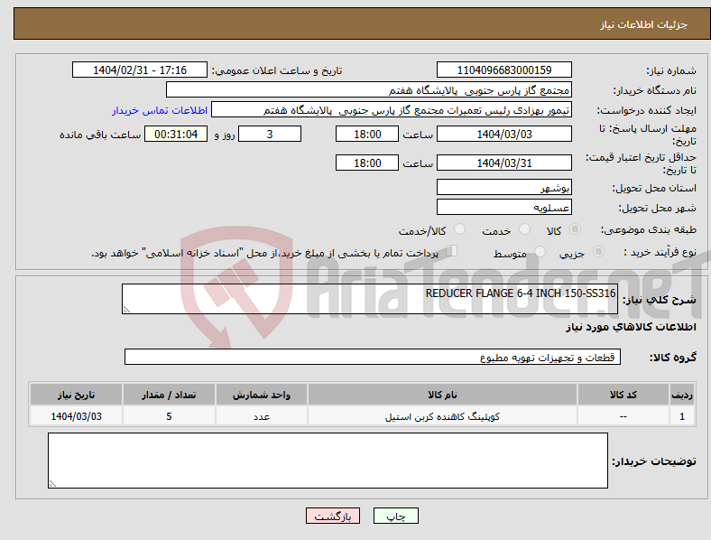Click the row number cell 1

tap(681, 416)
